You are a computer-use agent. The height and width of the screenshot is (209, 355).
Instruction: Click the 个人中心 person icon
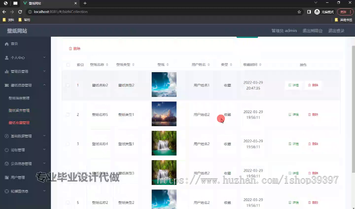pyautogui.click(x=7, y=58)
